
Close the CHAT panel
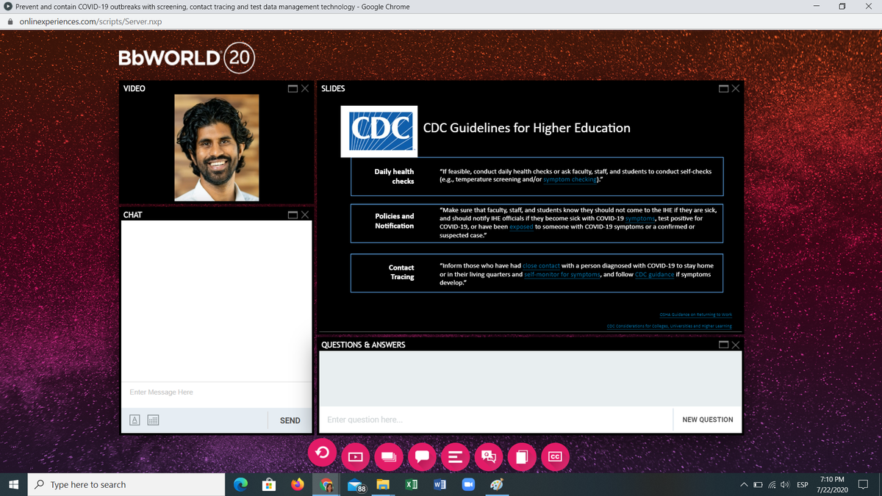tap(304, 215)
